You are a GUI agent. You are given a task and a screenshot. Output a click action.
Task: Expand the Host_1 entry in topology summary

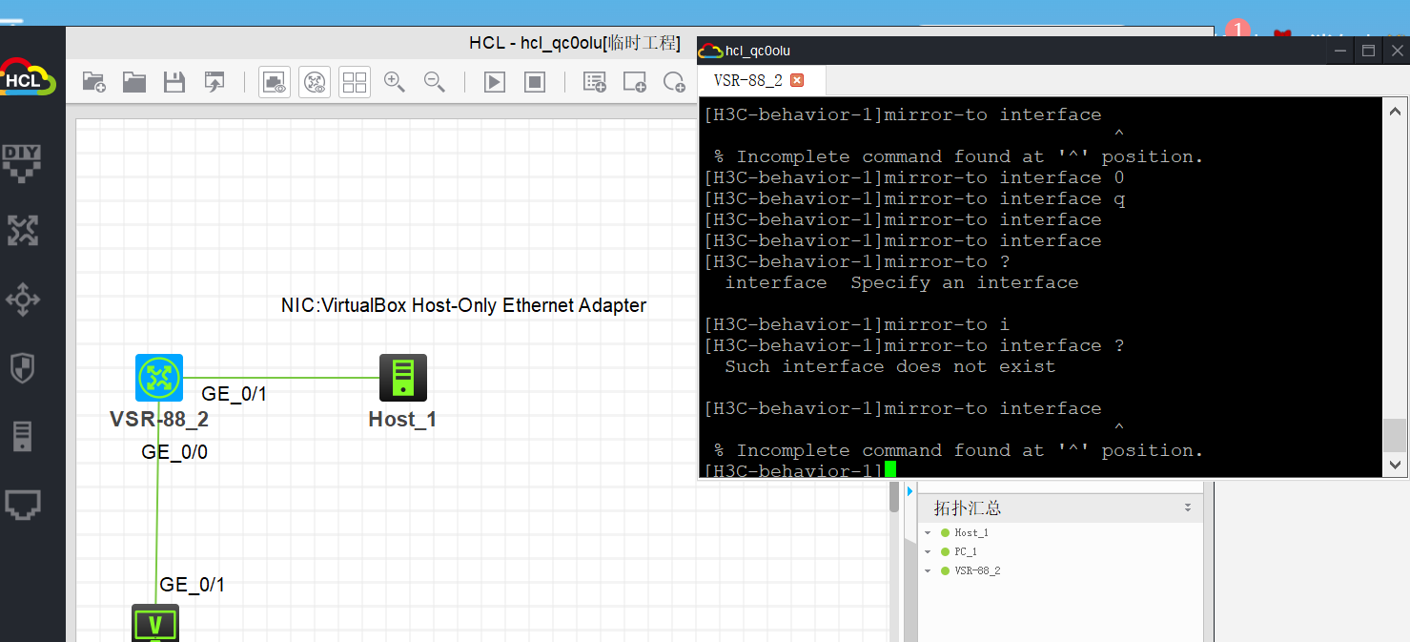928,532
